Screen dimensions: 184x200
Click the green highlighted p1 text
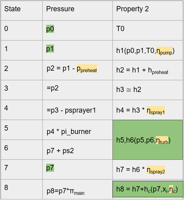[50, 49]
